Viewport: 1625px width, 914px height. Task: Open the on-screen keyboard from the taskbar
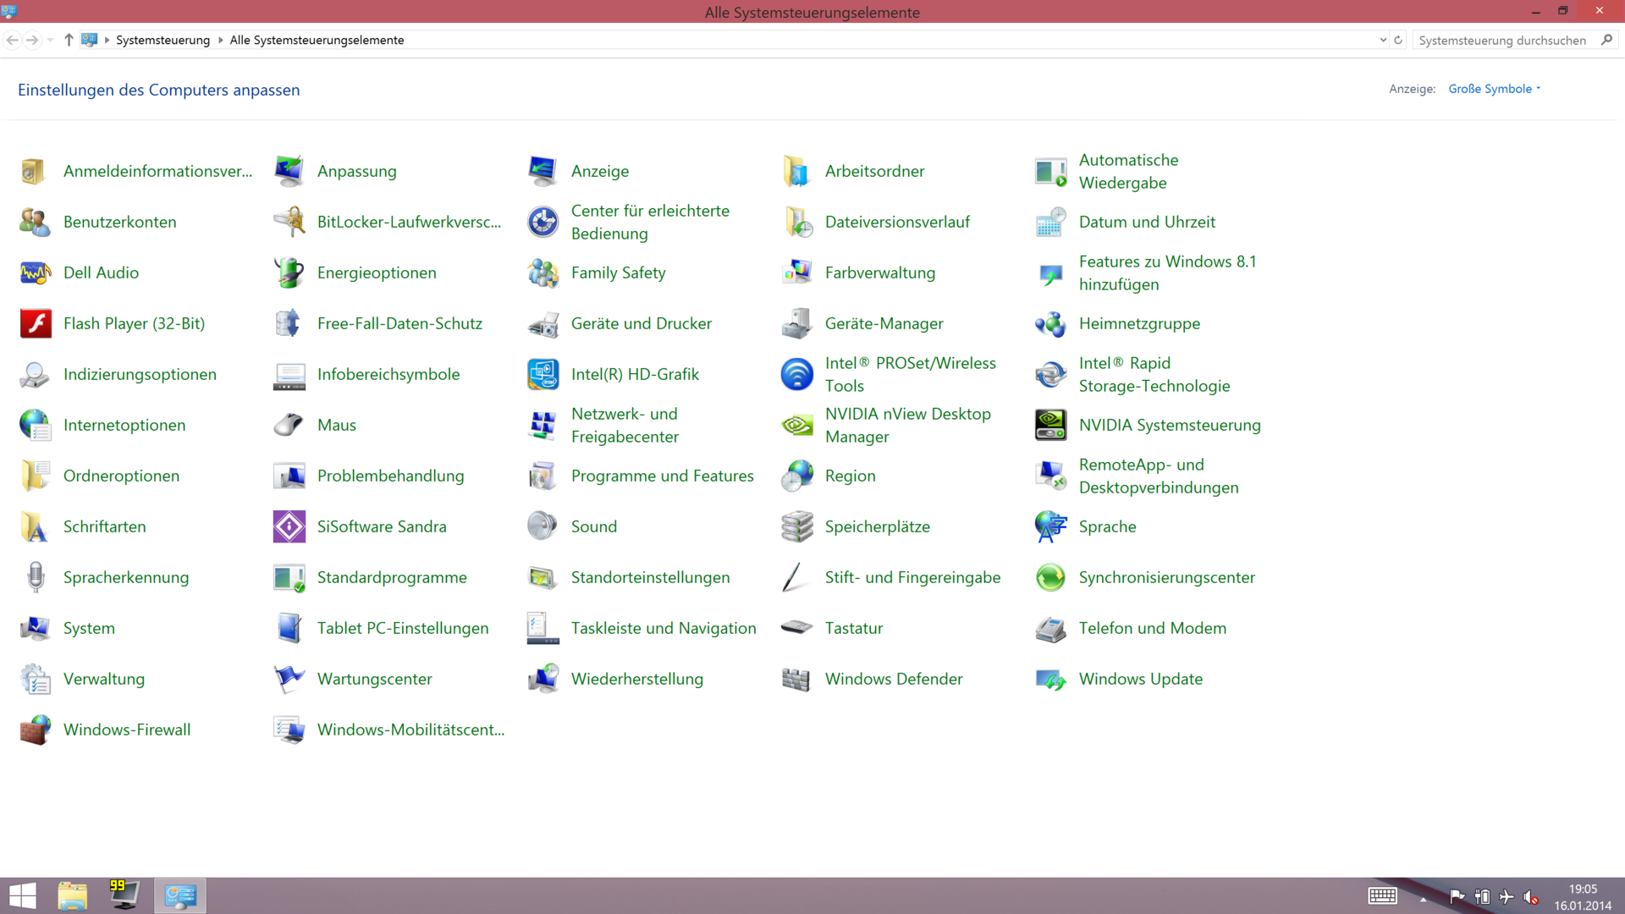1382,895
